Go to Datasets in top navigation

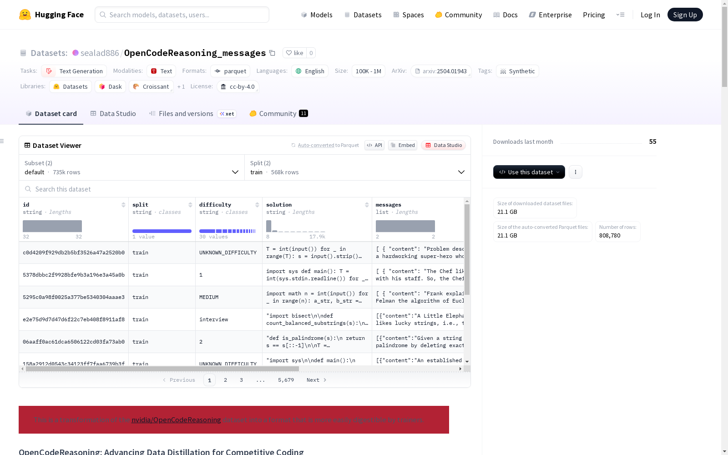363,15
